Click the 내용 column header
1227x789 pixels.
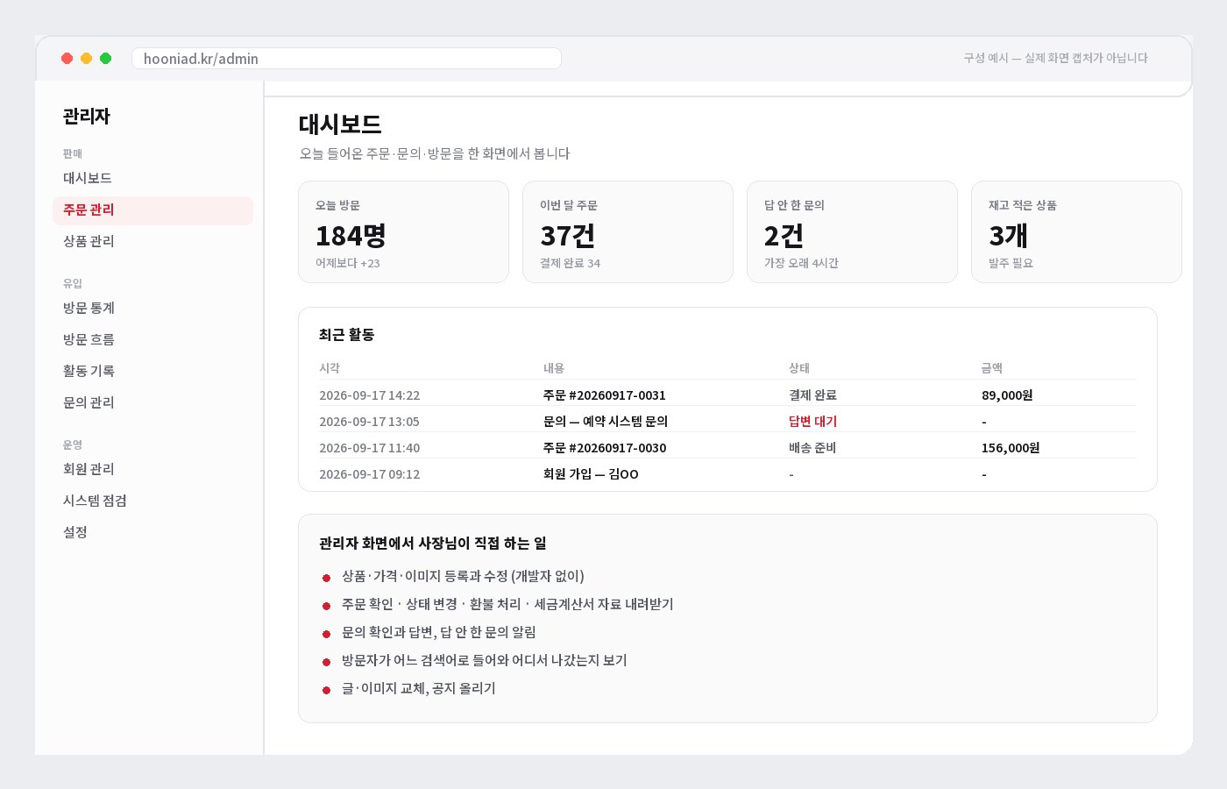pyautogui.click(x=554, y=368)
